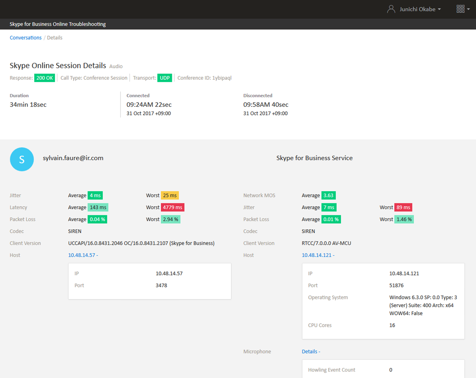This screenshot has height=378, width=476.
Task: Click the disconnected time 09:58AM 40sec
Action: (266, 105)
